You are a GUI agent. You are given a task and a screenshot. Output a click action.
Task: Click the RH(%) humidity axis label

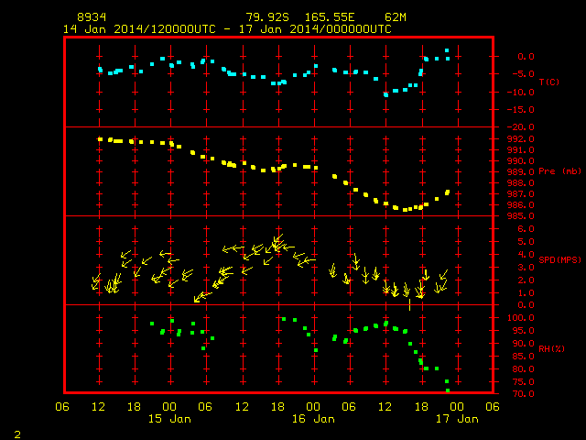[551, 348]
